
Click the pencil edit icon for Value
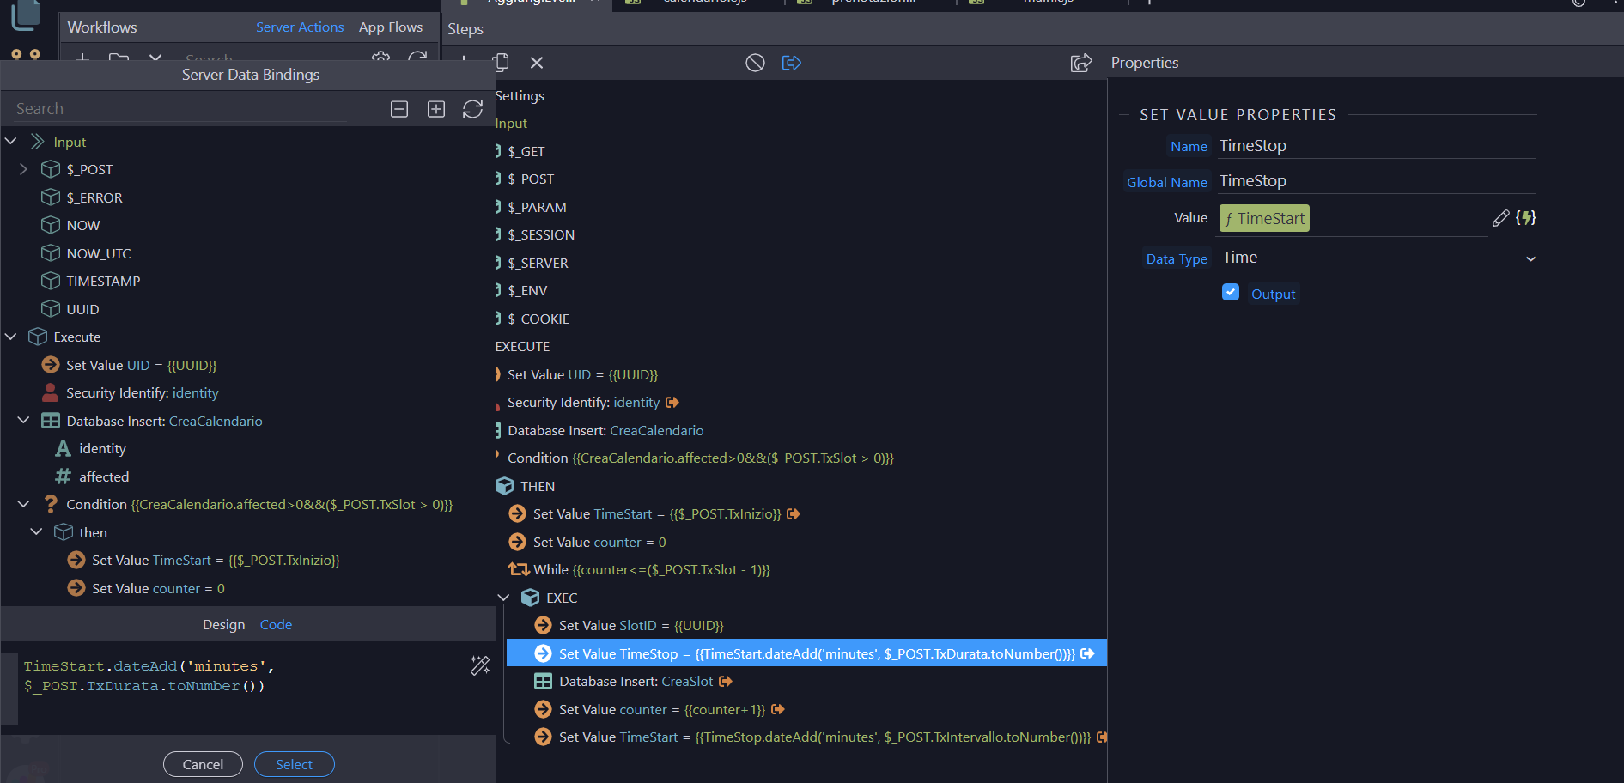pos(1500,218)
